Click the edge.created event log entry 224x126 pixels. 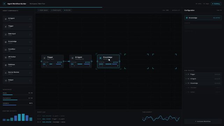(51, 119)
